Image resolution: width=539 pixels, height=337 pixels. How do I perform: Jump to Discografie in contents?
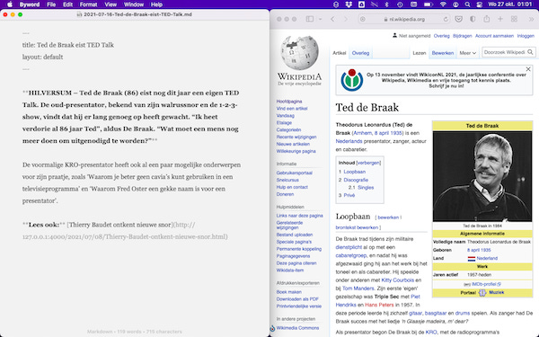pyautogui.click(x=356, y=180)
